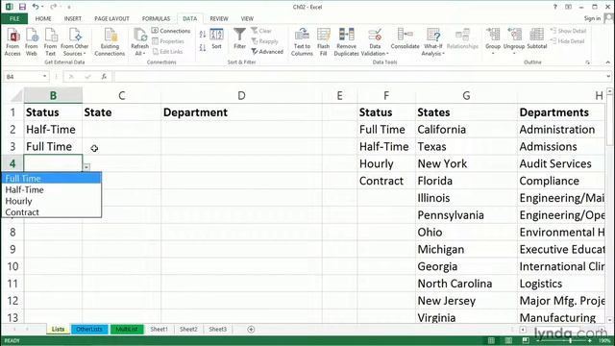Open Help question mark
The height and width of the screenshot is (346, 615).
(x=555, y=7)
